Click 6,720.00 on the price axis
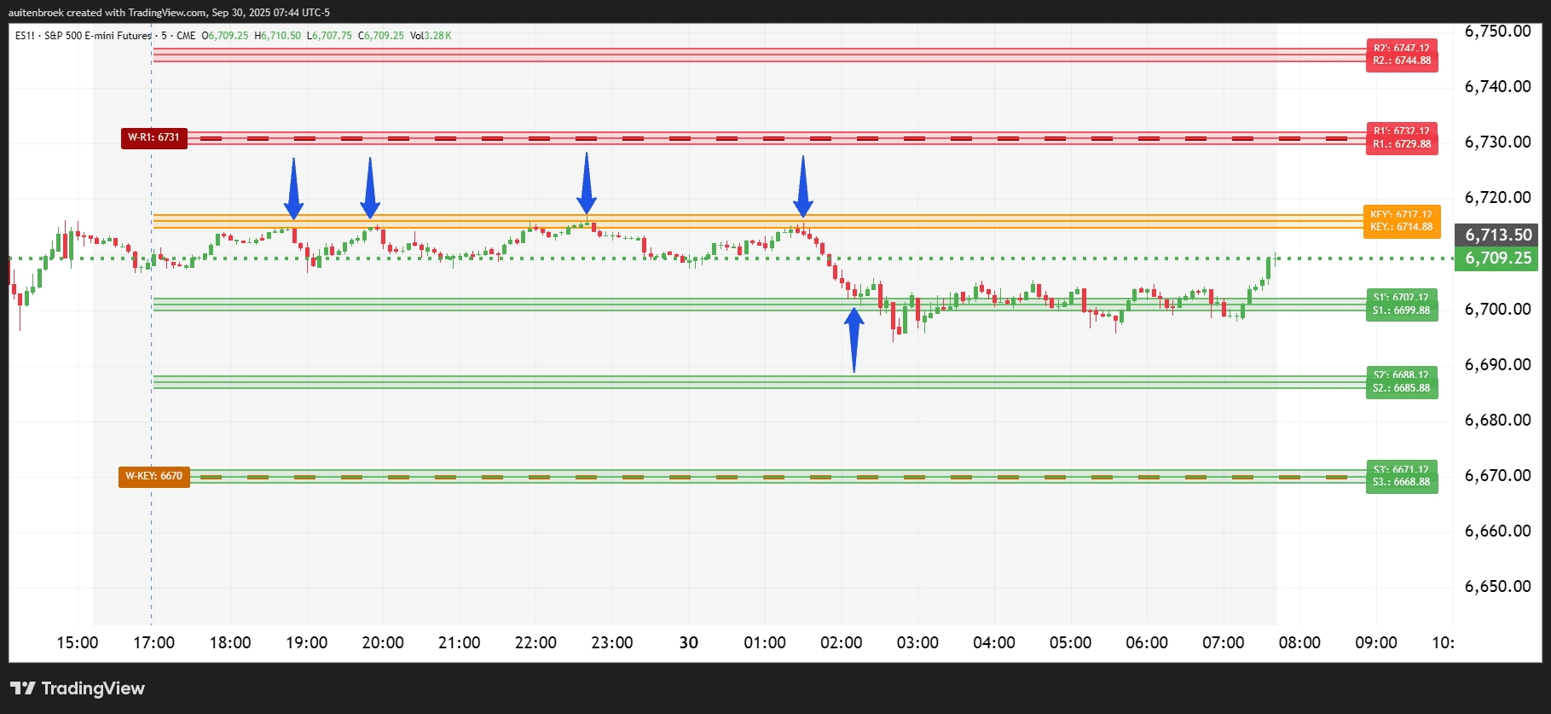 (x=1497, y=197)
